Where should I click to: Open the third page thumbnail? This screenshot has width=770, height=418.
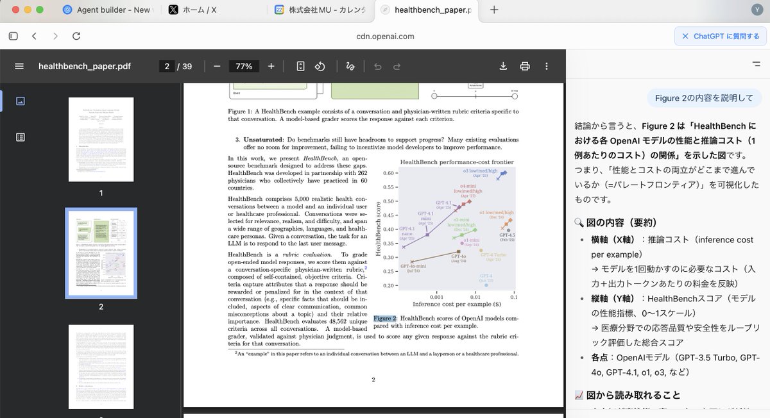coord(101,367)
